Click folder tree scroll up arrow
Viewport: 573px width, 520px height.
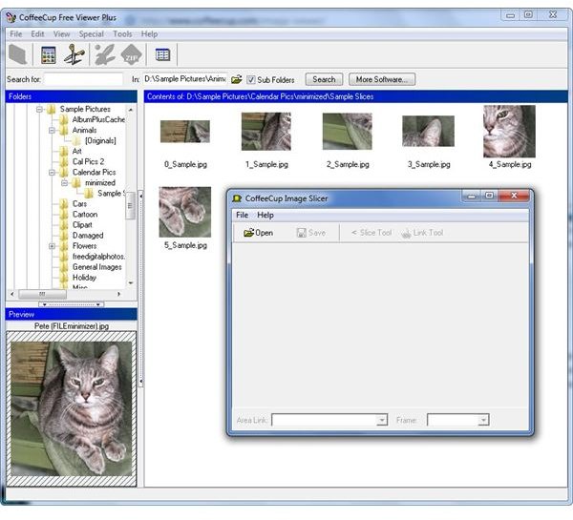pos(131,109)
